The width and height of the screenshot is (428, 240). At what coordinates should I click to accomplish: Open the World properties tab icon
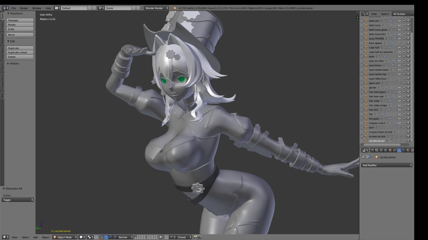386,150
